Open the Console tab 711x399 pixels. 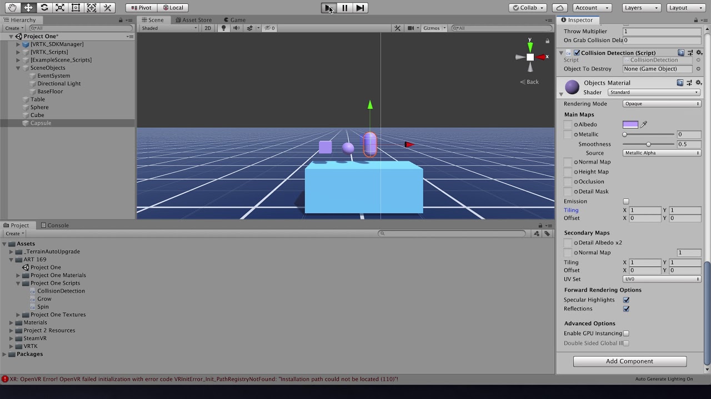pos(54,226)
